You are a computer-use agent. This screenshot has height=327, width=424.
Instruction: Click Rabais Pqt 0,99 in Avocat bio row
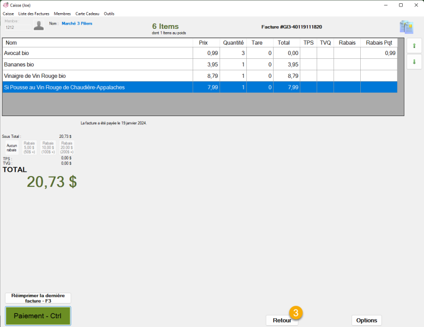tap(379, 53)
